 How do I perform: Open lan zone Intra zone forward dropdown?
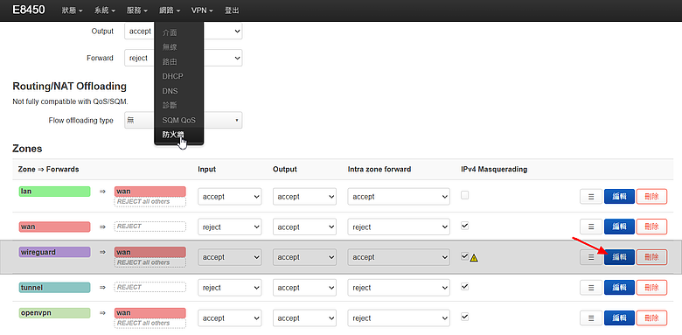(399, 197)
